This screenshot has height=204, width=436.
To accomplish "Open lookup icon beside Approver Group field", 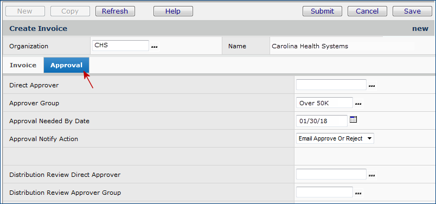I will [x=358, y=104].
